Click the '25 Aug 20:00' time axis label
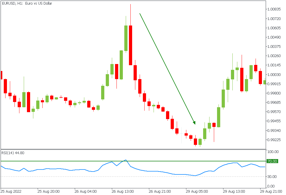Viewport: 286px width, 195px height. pos(48,192)
